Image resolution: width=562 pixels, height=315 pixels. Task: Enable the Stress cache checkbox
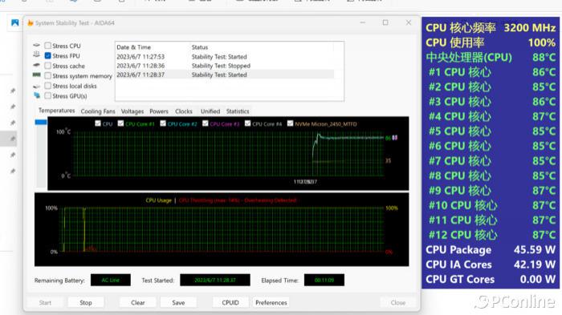pyautogui.click(x=47, y=66)
